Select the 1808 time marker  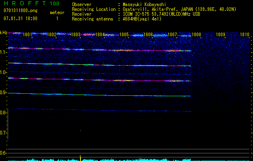tap(196, 35)
